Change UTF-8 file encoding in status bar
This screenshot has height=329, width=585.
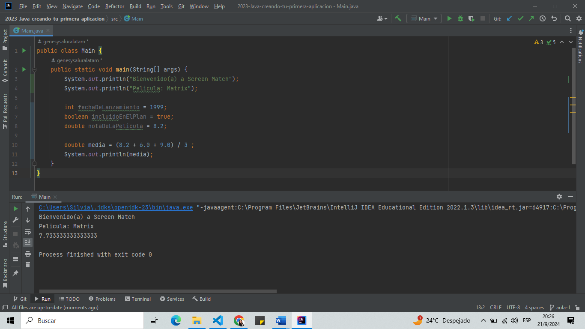513,308
